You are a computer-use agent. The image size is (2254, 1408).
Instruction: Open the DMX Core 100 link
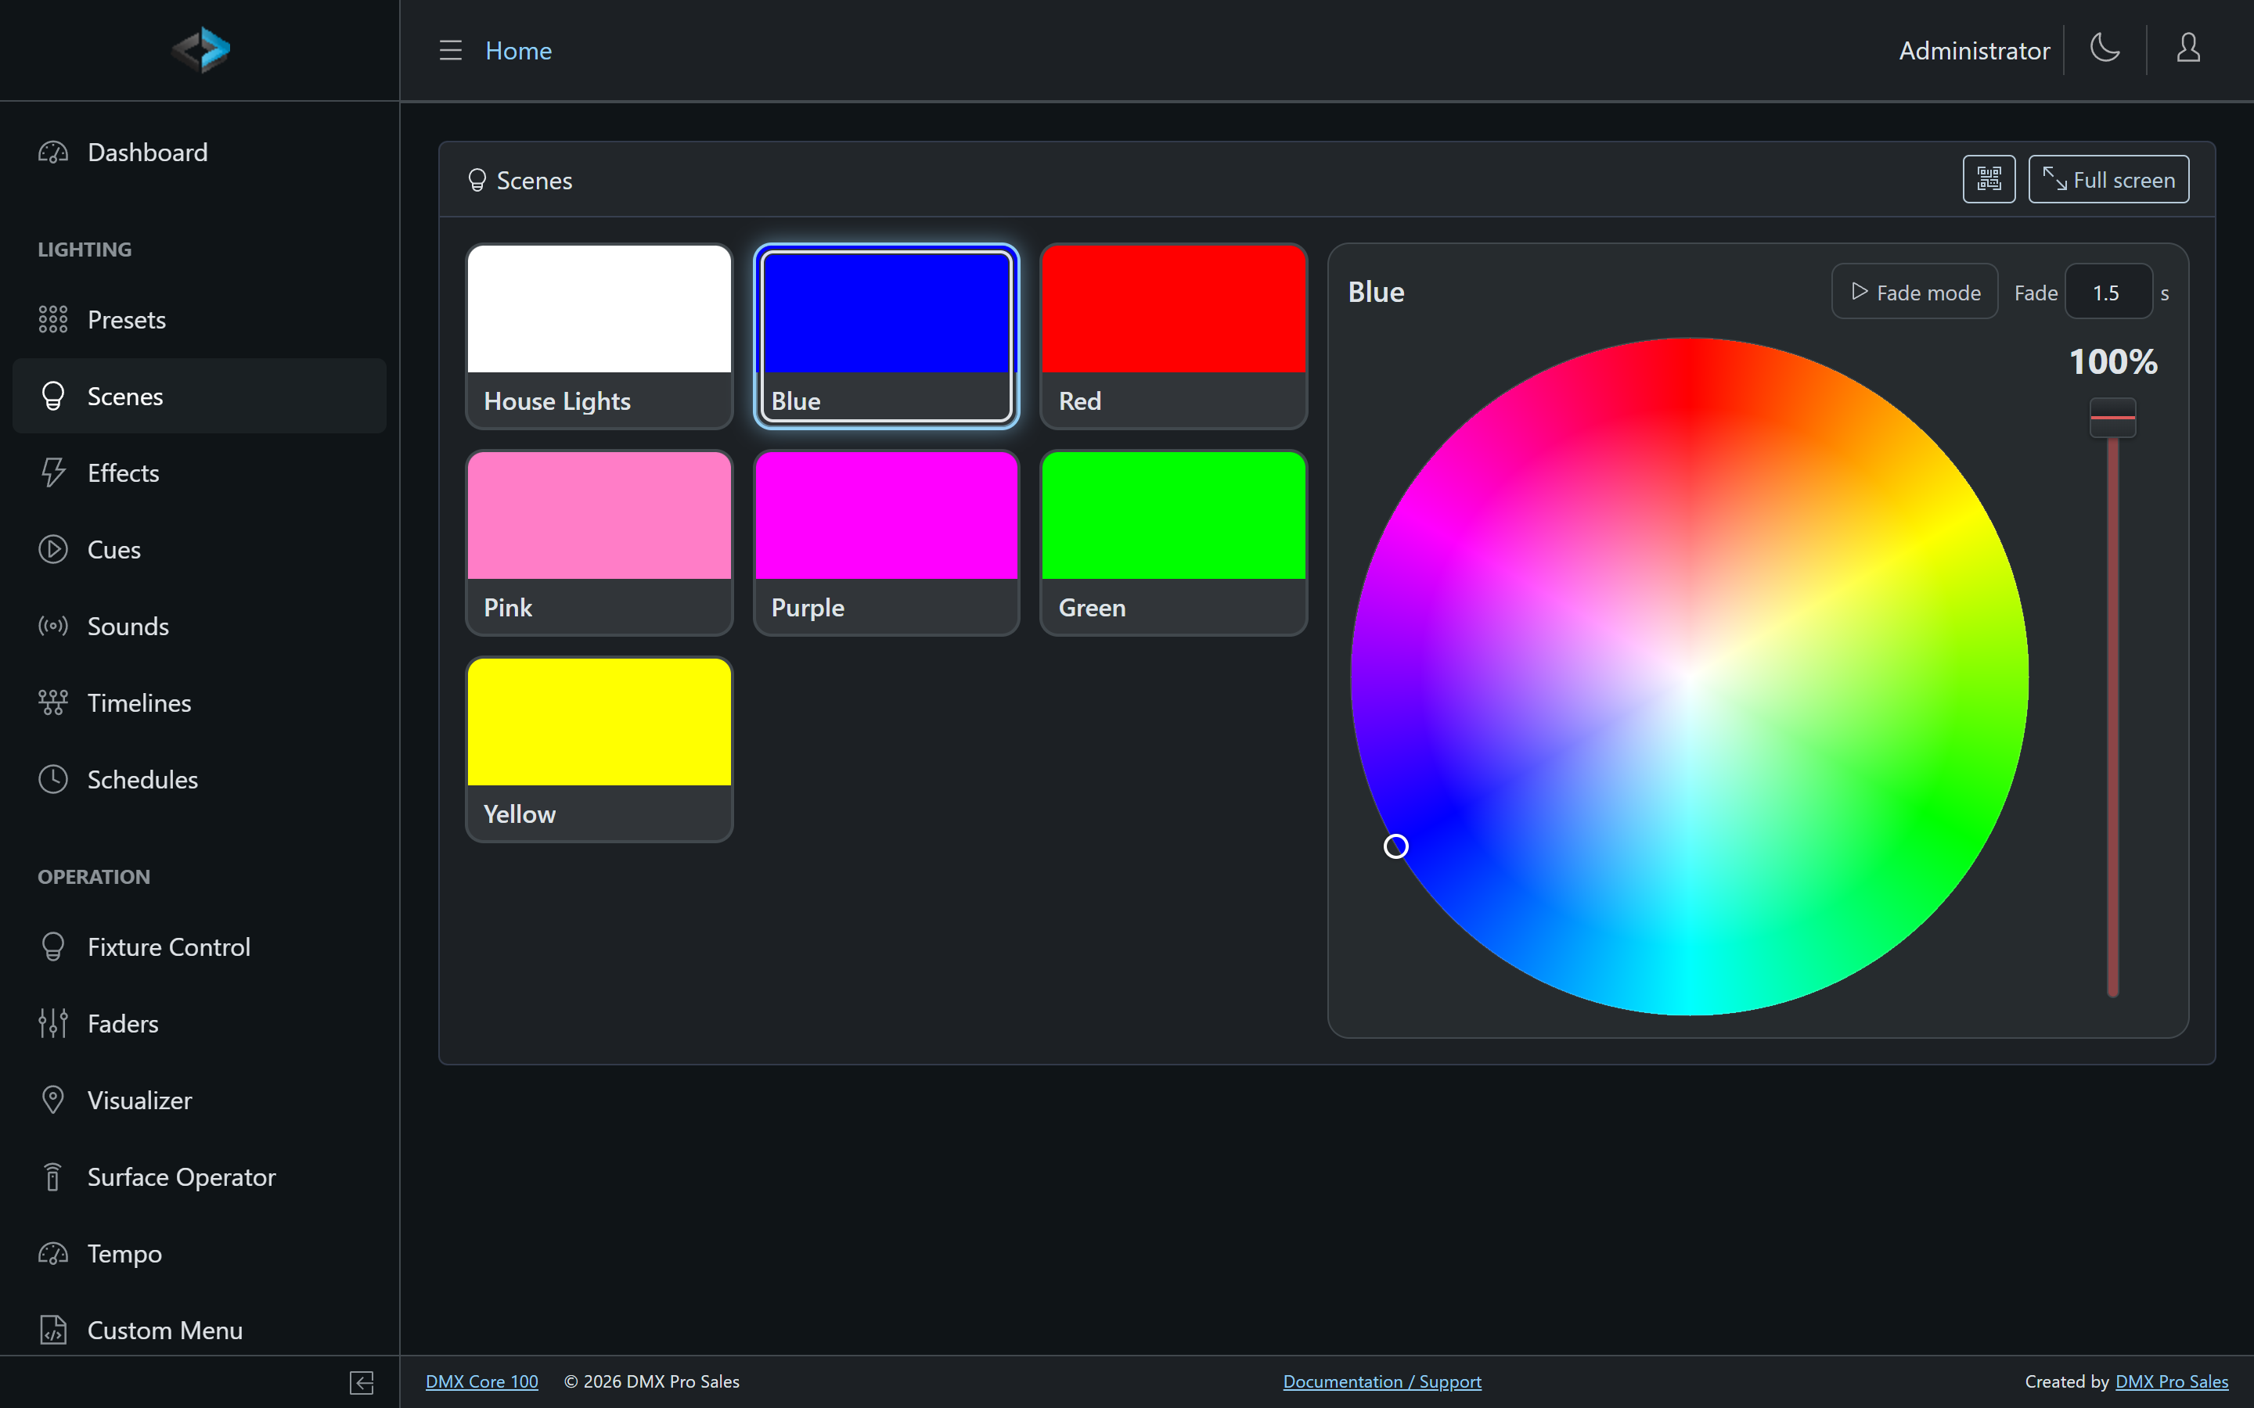[481, 1382]
